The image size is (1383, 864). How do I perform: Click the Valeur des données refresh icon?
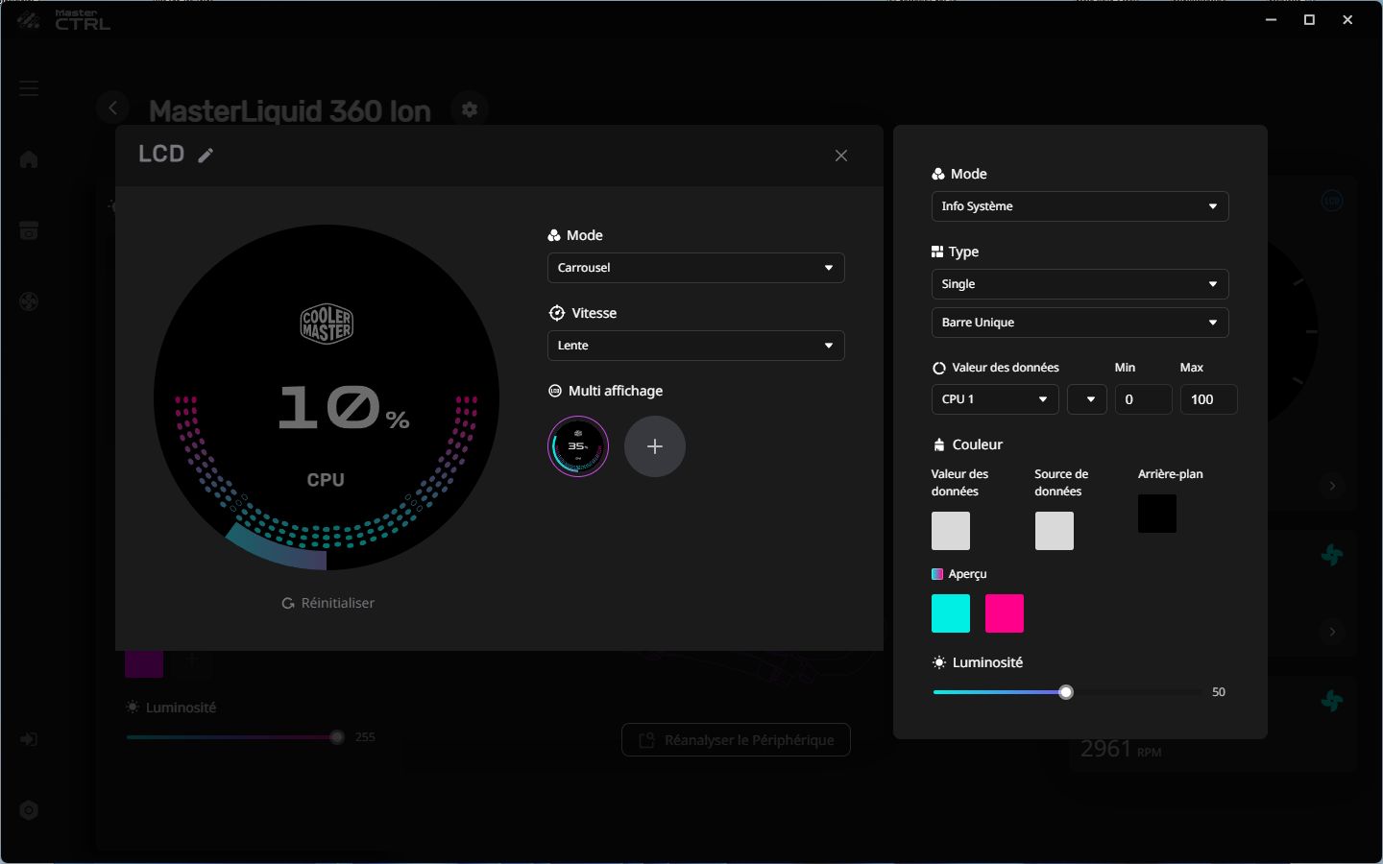click(939, 368)
